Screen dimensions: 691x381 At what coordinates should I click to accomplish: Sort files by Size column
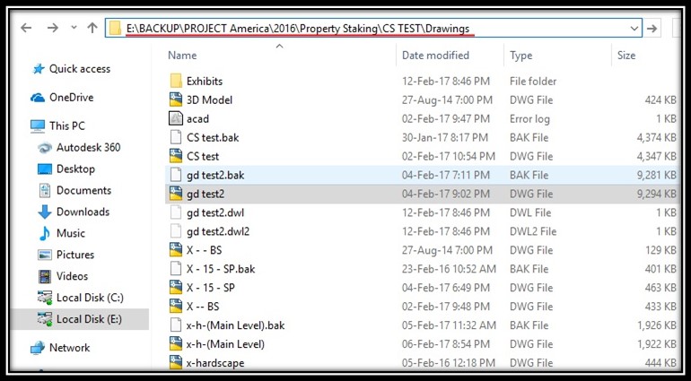tap(626, 55)
